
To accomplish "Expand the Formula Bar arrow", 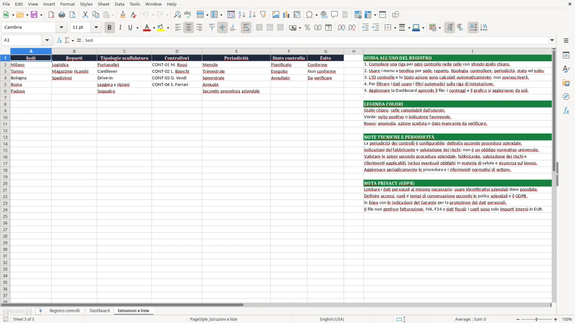I will [x=552, y=40].
